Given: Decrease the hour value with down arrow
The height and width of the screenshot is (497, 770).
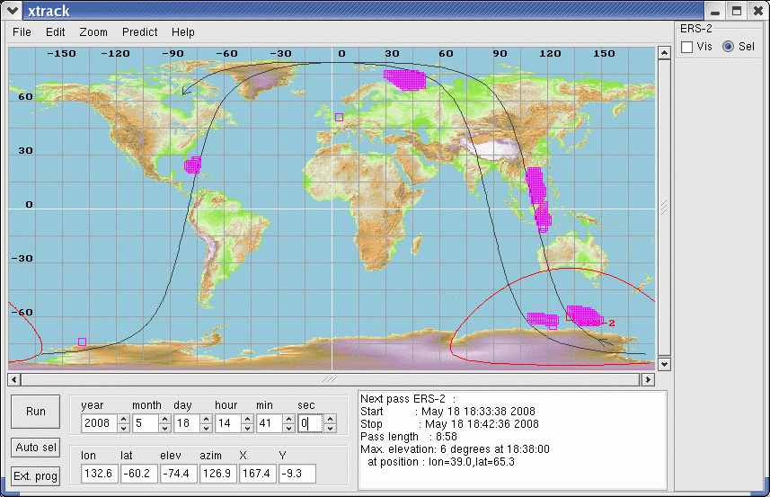Looking at the screenshot, I should tap(247, 428).
